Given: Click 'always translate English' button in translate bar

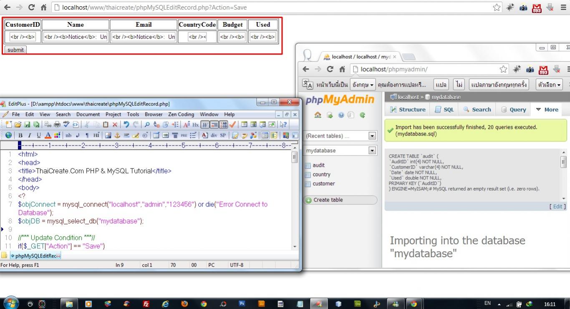Looking at the screenshot, I should coord(499,85).
